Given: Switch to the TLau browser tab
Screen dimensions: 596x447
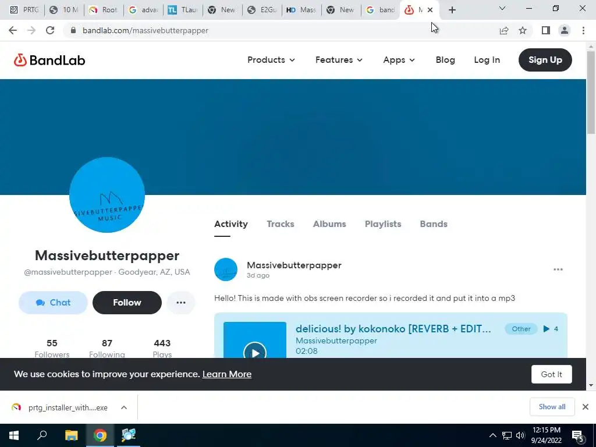Looking at the screenshot, I should tap(182, 10).
